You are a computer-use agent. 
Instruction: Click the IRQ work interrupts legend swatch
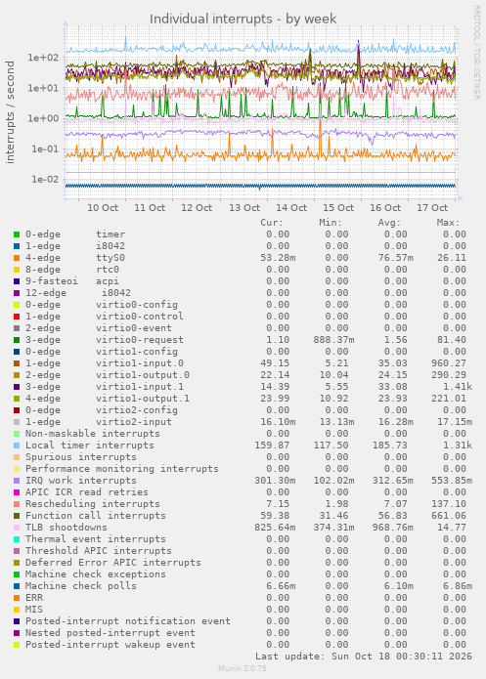[x=17, y=481]
